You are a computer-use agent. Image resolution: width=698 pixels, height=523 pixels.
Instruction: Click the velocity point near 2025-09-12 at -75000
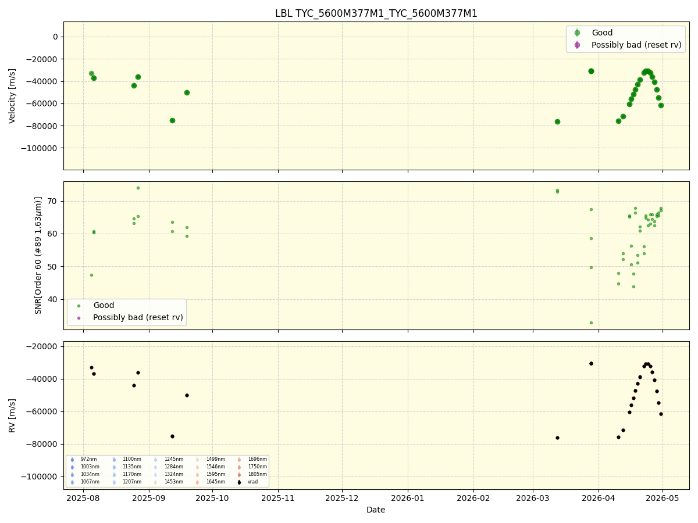pos(172,120)
